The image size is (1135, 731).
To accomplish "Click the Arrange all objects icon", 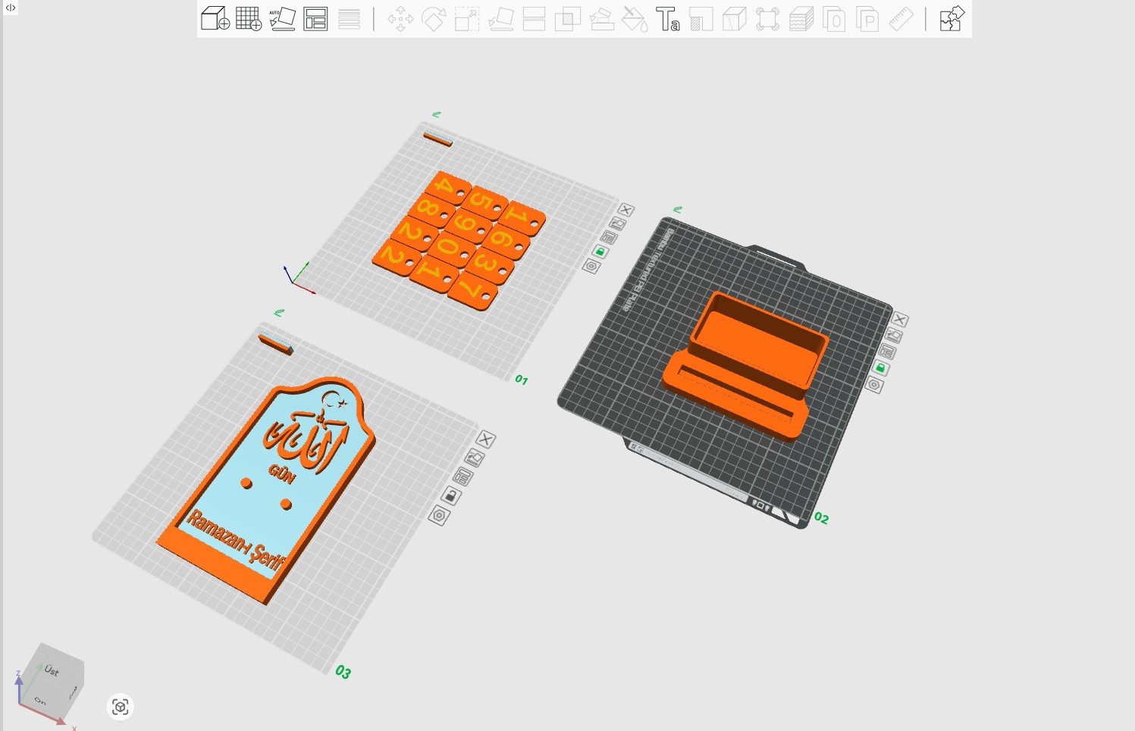I will pyautogui.click(x=315, y=19).
